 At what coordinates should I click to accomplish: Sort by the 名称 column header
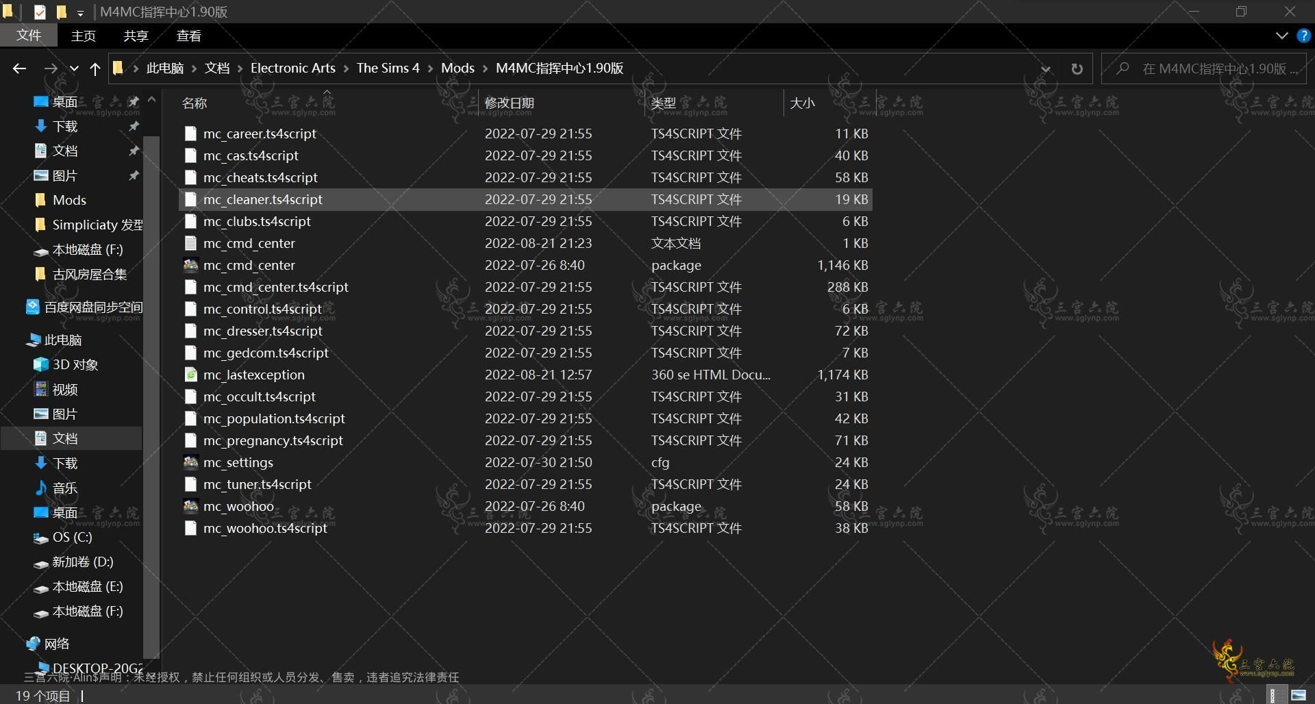(x=195, y=103)
